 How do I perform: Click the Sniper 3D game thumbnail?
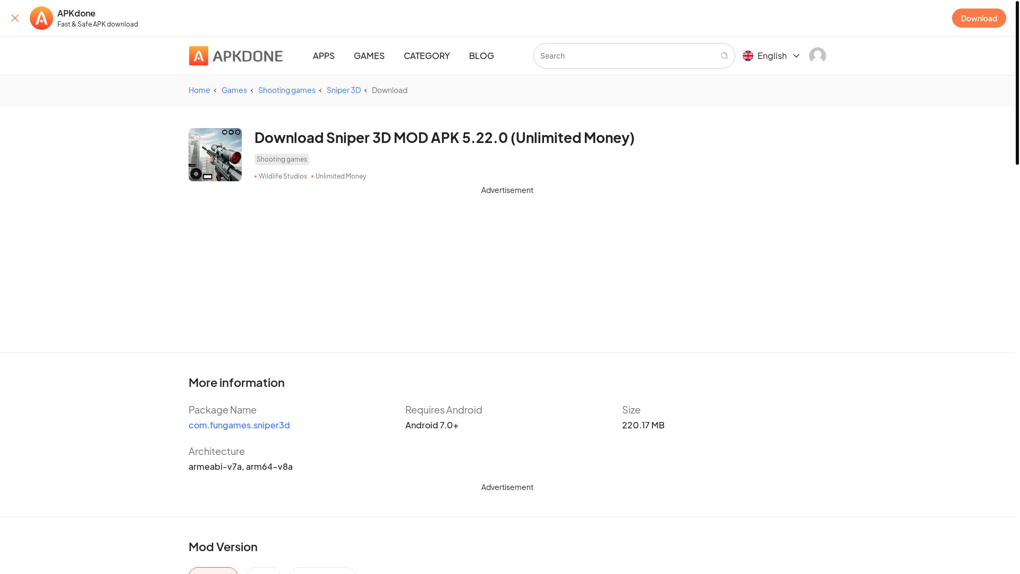215,155
